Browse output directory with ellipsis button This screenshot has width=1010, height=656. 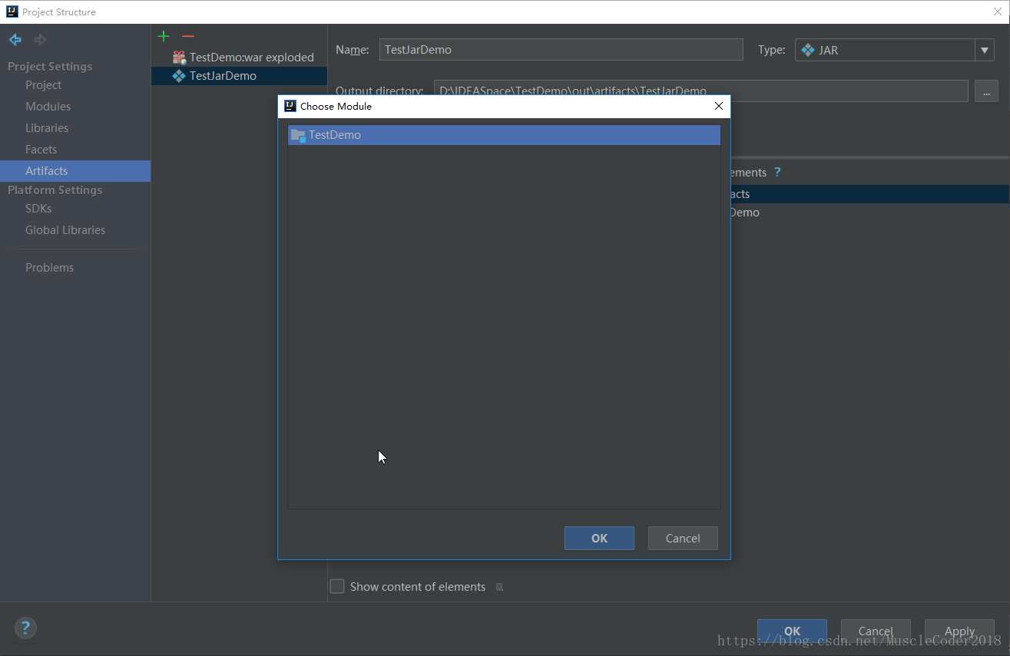(986, 91)
